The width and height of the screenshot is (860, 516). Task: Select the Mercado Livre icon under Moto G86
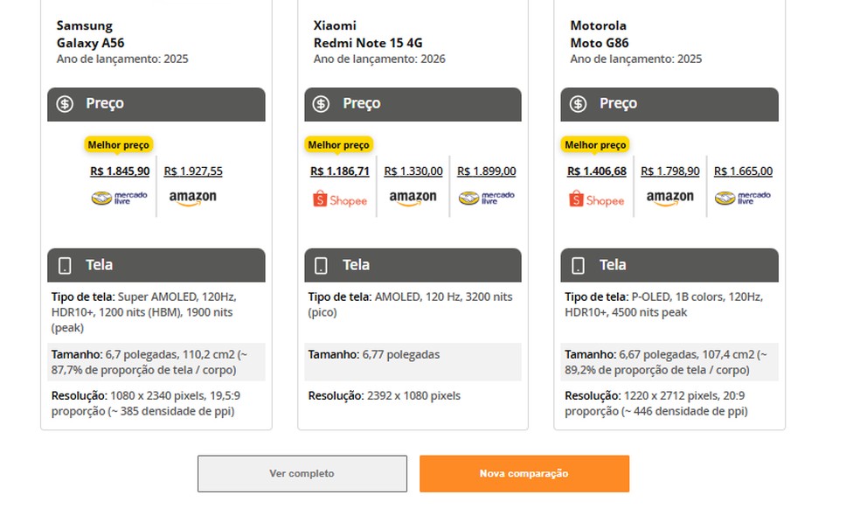[x=742, y=196]
